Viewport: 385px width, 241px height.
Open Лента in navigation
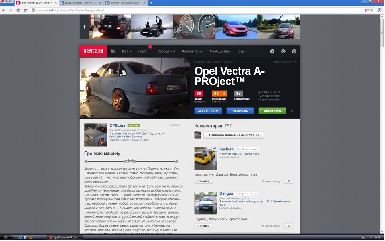143,51
